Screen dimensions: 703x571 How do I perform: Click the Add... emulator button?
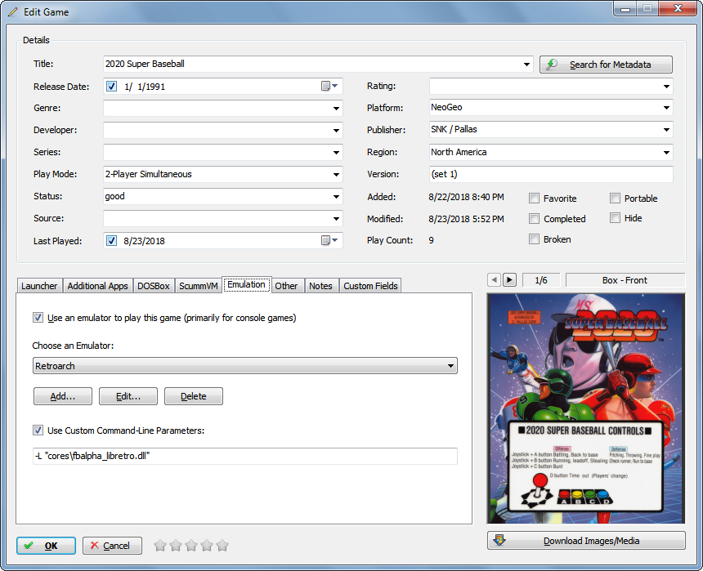click(x=63, y=396)
